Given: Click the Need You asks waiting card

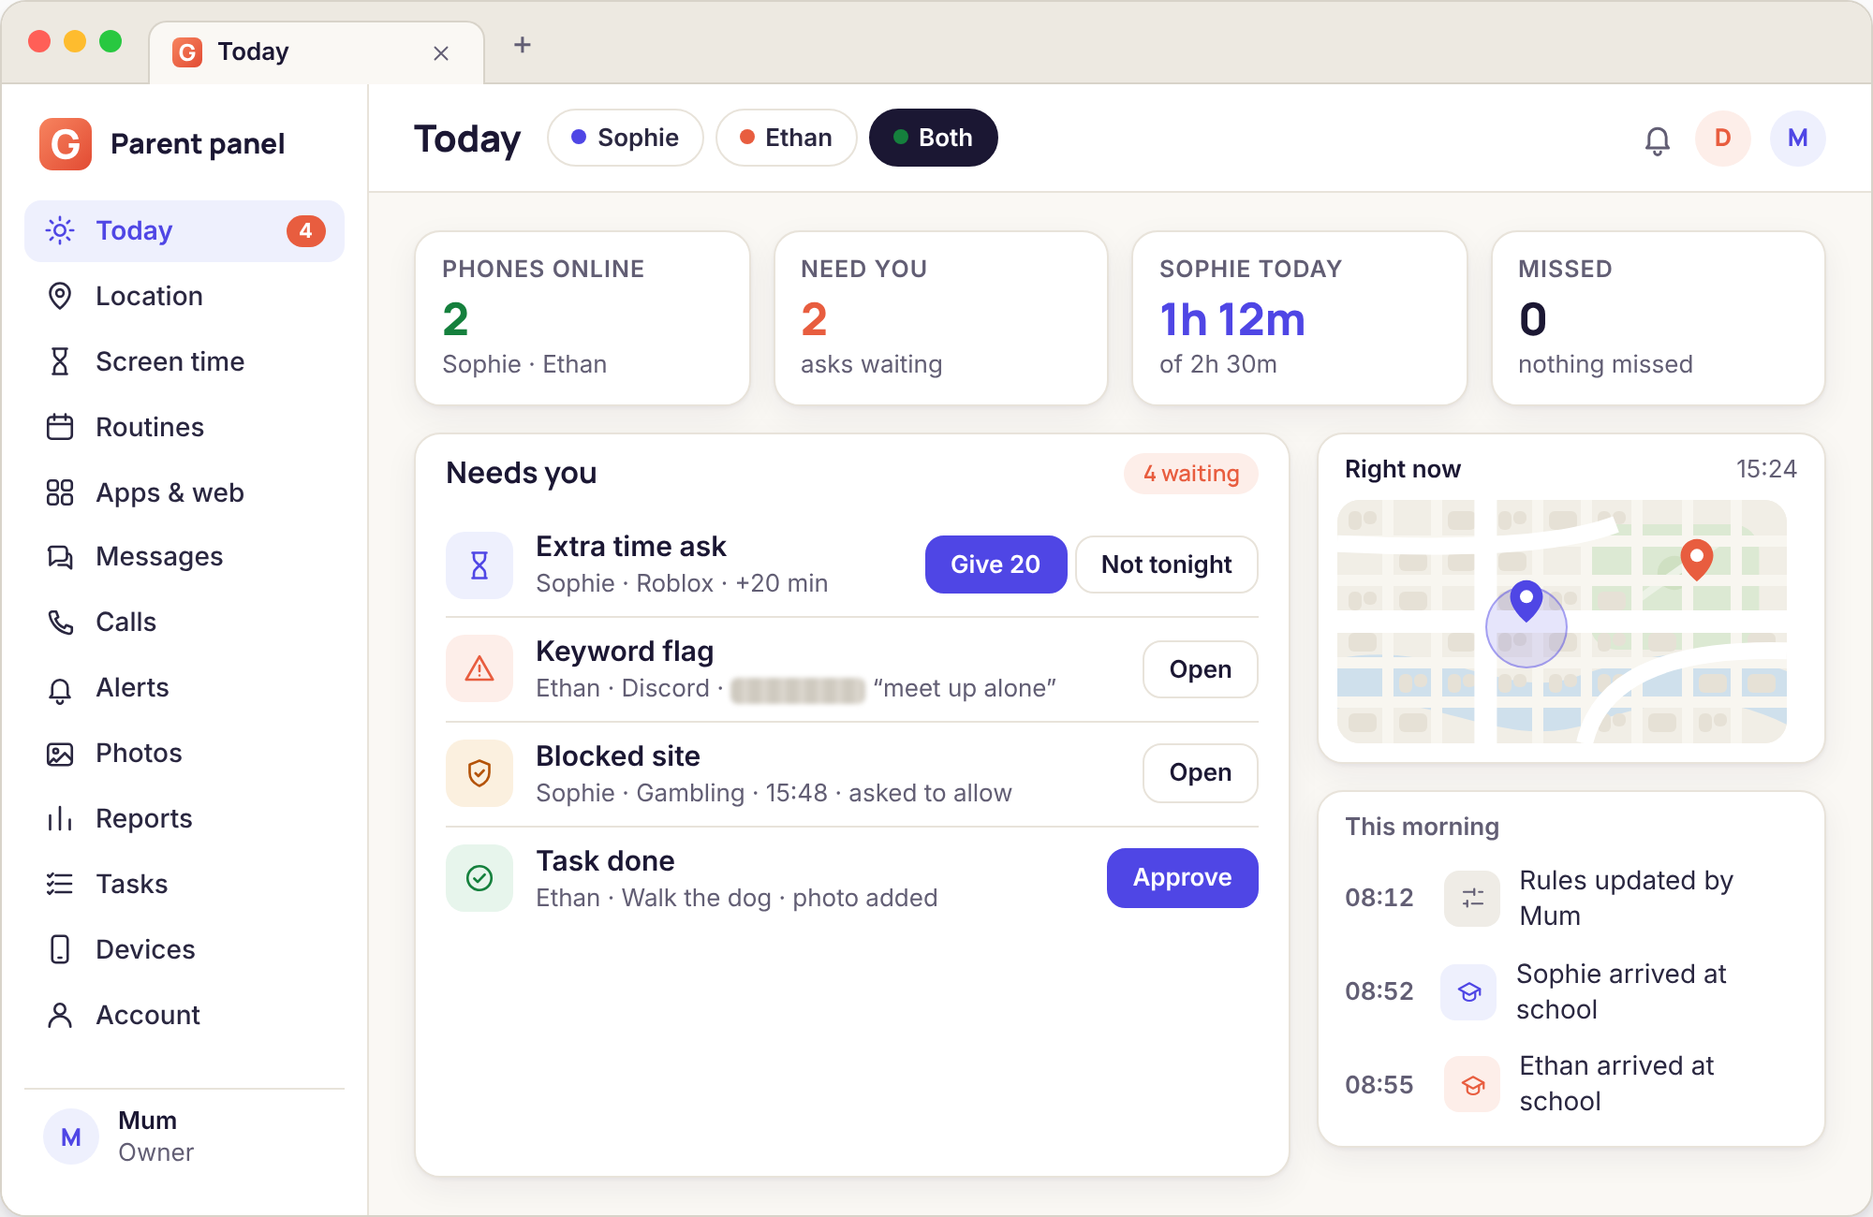Looking at the screenshot, I should click(941, 318).
